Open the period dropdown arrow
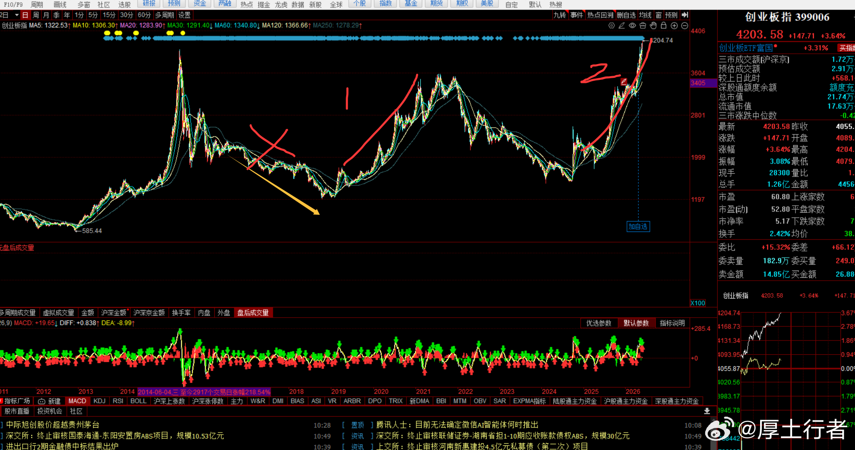The width and height of the screenshot is (855, 450). pos(17,15)
